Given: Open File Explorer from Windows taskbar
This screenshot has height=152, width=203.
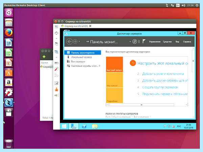Looking at the screenshot, I should [95, 126].
